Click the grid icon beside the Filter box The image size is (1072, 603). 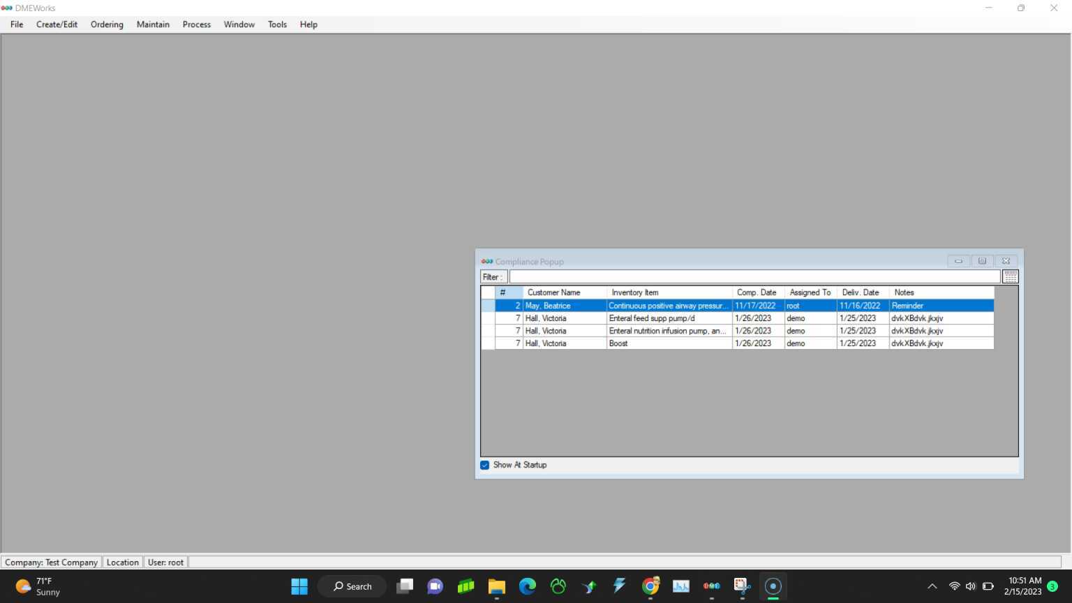[1010, 277]
